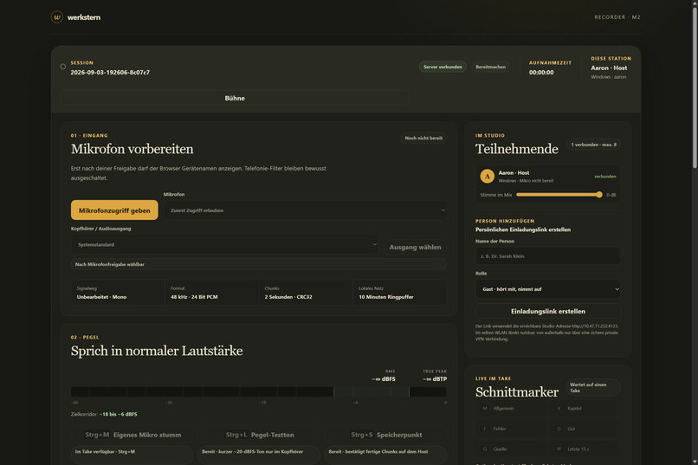Image resolution: width=698 pixels, height=465 pixels.
Task: Toggle Eigenes Mikro stumm (Strg+M)
Action: (x=132, y=435)
